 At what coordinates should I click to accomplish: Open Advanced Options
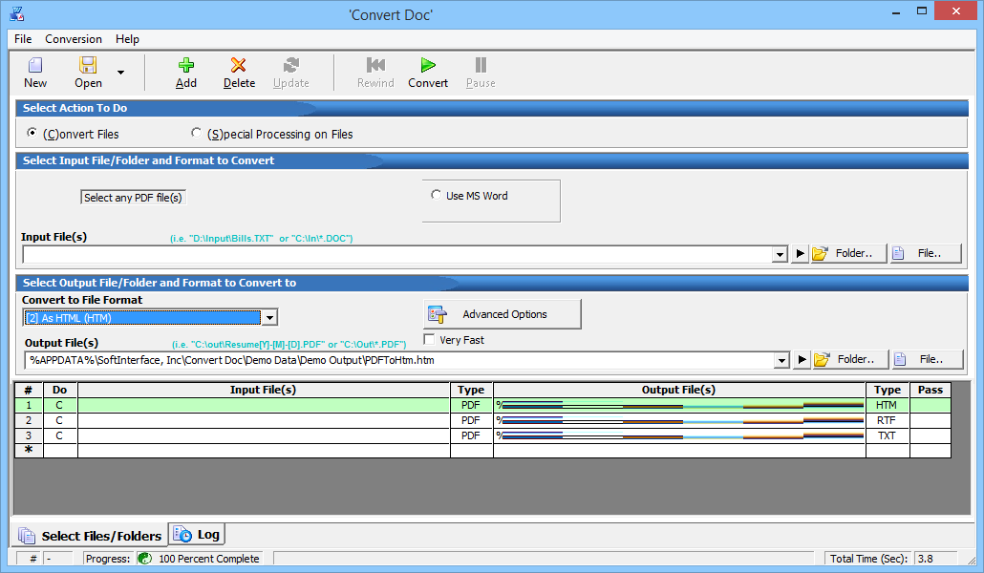pos(503,314)
